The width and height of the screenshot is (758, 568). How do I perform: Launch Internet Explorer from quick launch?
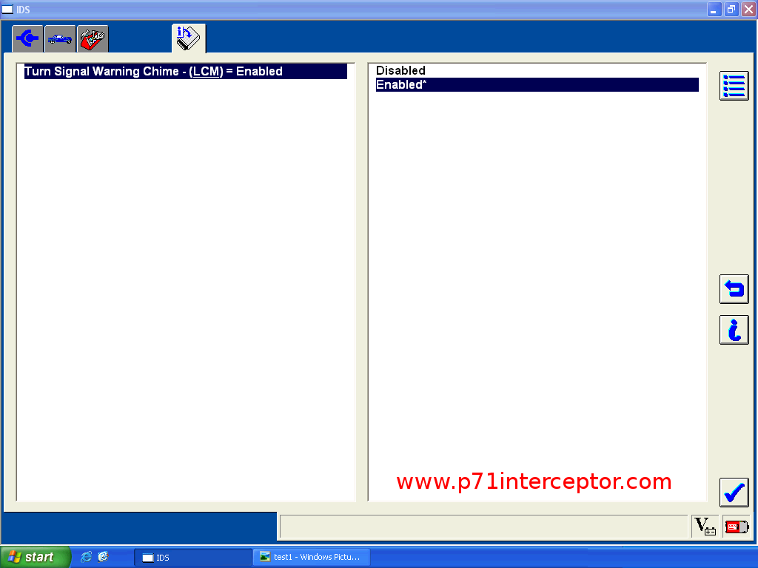[87, 557]
